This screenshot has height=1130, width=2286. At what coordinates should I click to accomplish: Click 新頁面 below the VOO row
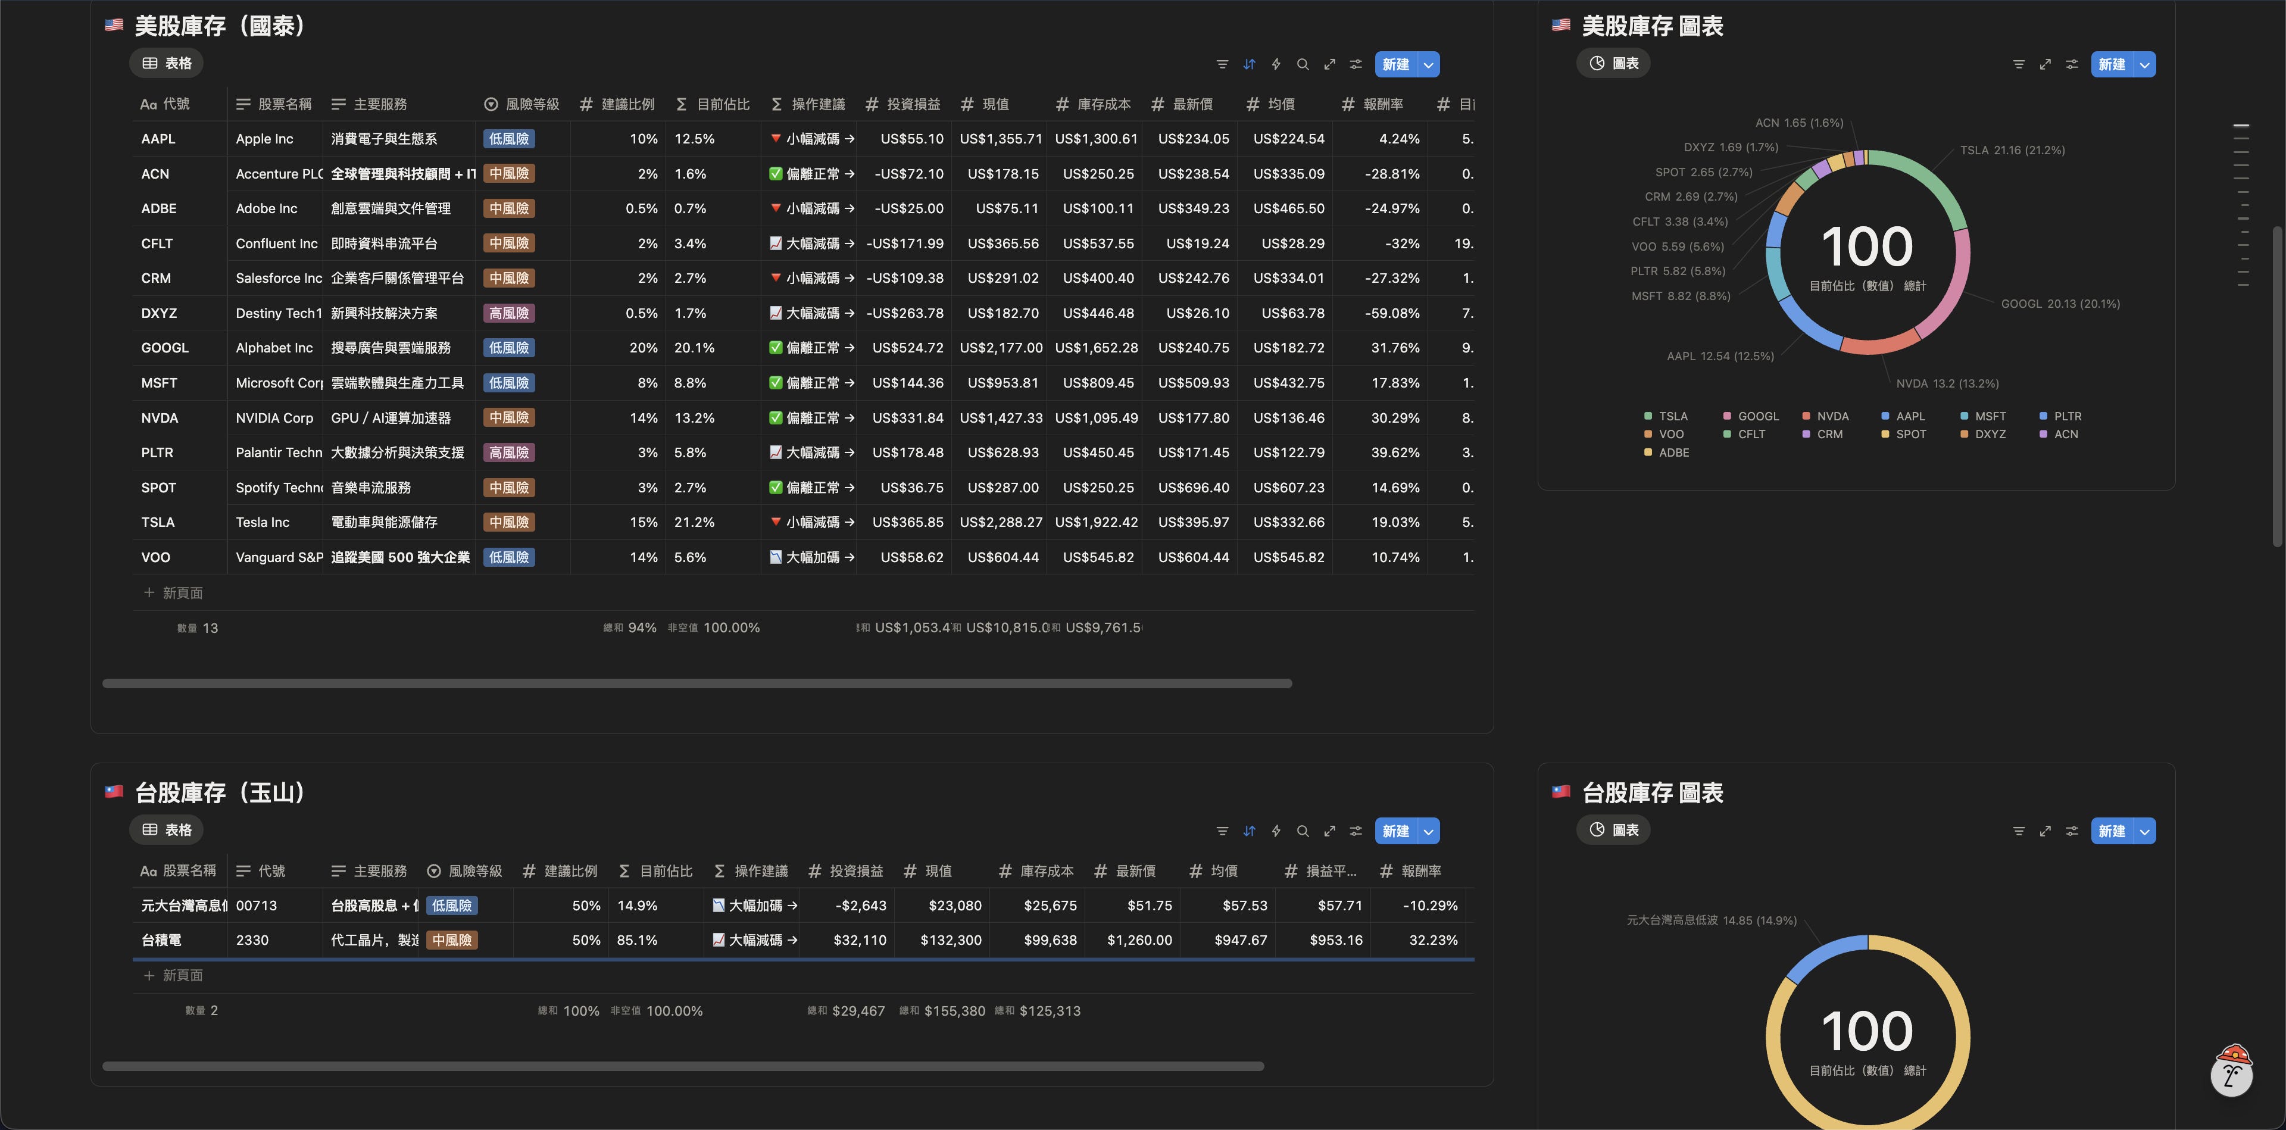click(x=182, y=593)
